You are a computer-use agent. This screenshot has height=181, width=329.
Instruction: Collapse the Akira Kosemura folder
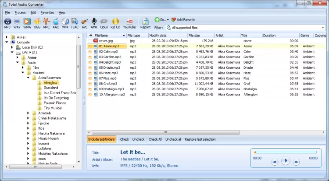point(29,78)
